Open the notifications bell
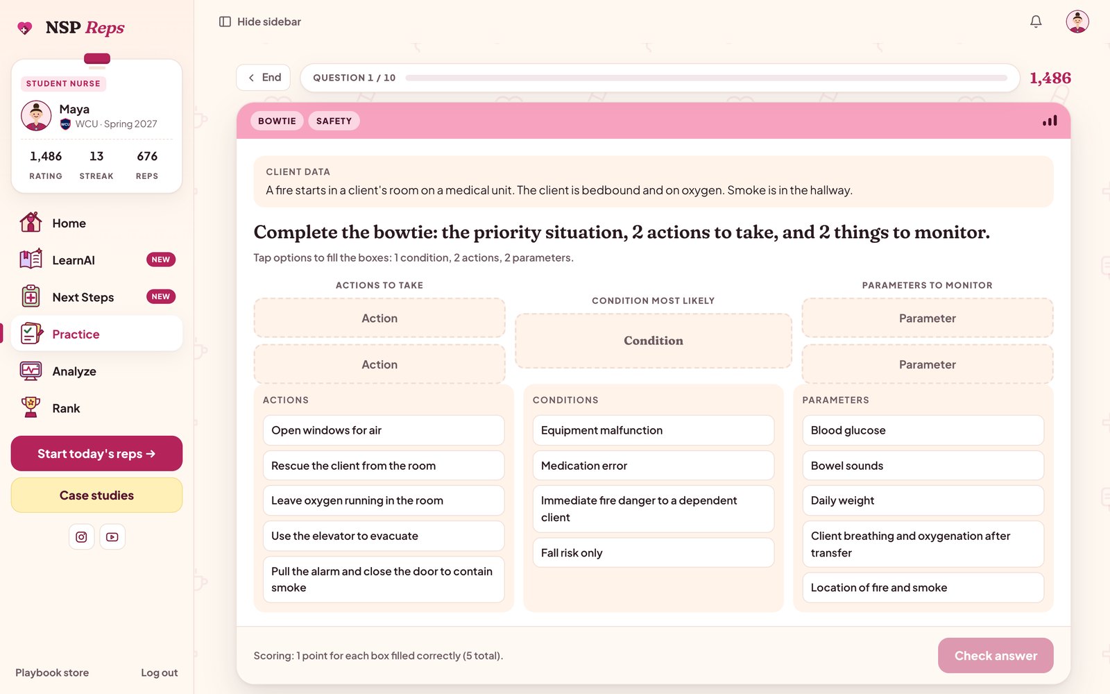The width and height of the screenshot is (1110, 694). 1036,22
